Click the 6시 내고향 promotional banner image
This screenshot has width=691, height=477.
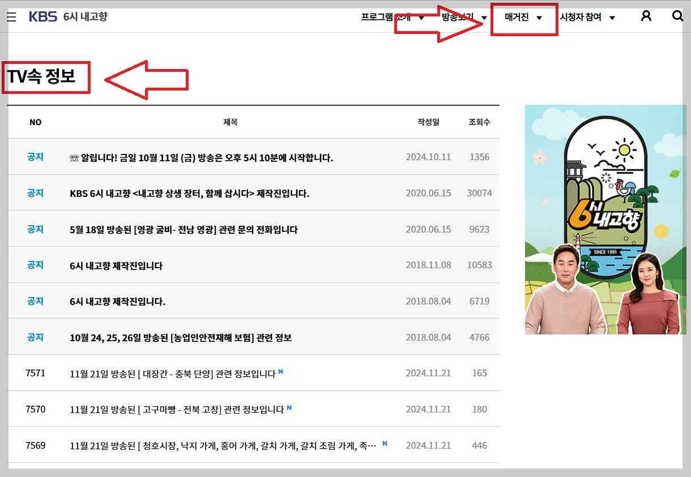(x=605, y=220)
